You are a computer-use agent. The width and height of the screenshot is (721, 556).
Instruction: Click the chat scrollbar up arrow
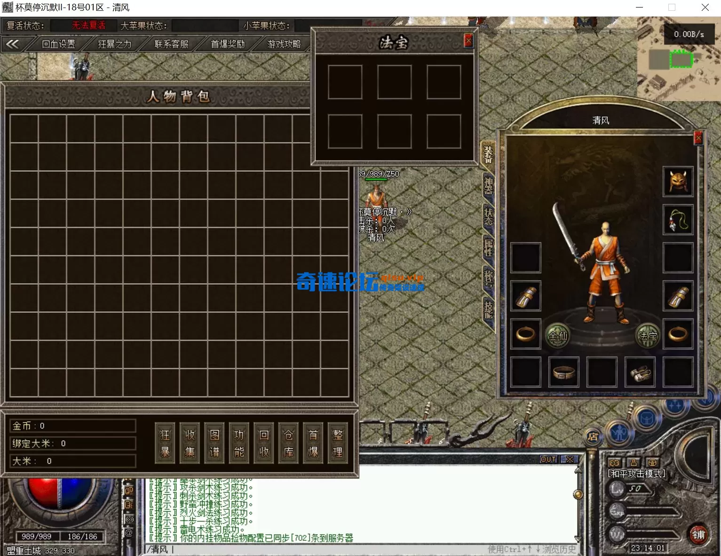point(578,469)
